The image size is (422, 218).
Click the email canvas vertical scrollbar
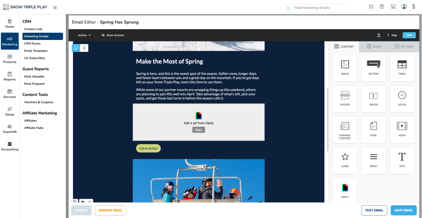click(x=328, y=119)
